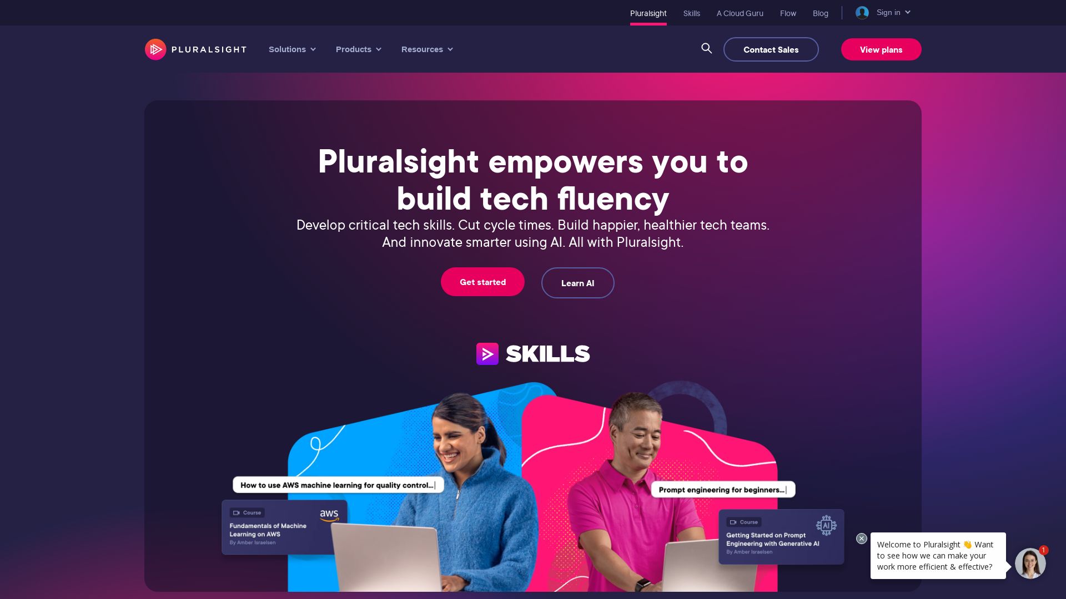Select the Skills tab in top navigation
This screenshot has height=599, width=1066.
click(x=691, y=13)
